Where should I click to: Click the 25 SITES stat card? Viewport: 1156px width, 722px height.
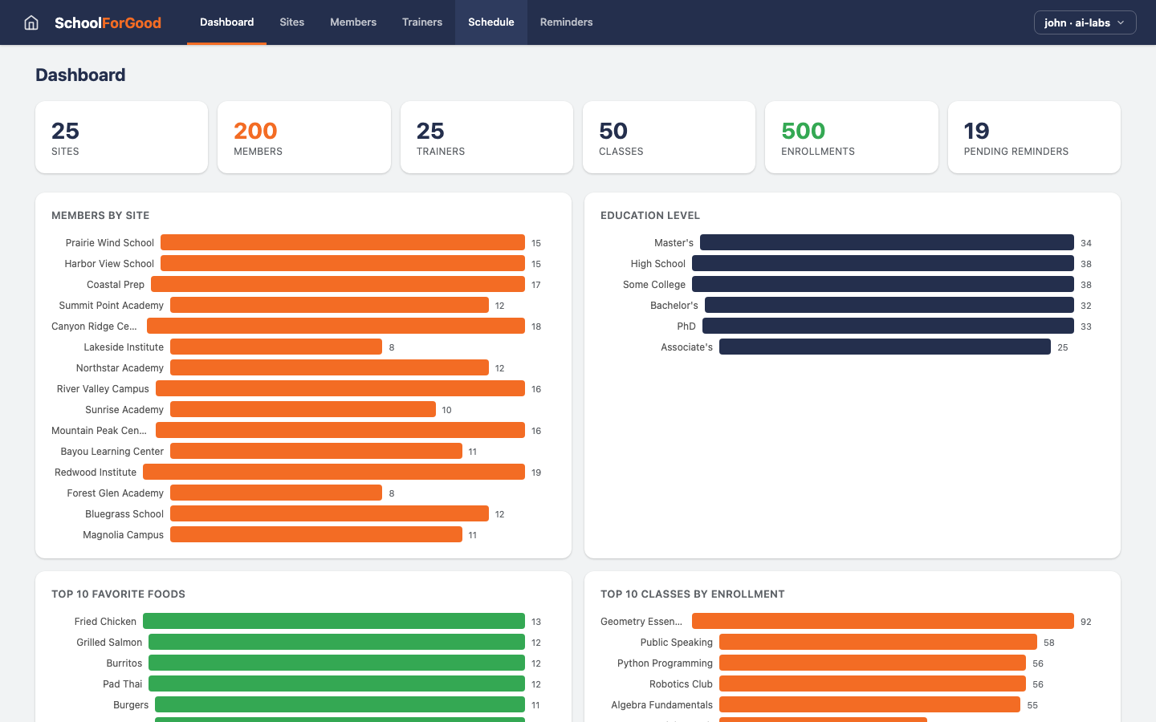[x=121, y=136]
